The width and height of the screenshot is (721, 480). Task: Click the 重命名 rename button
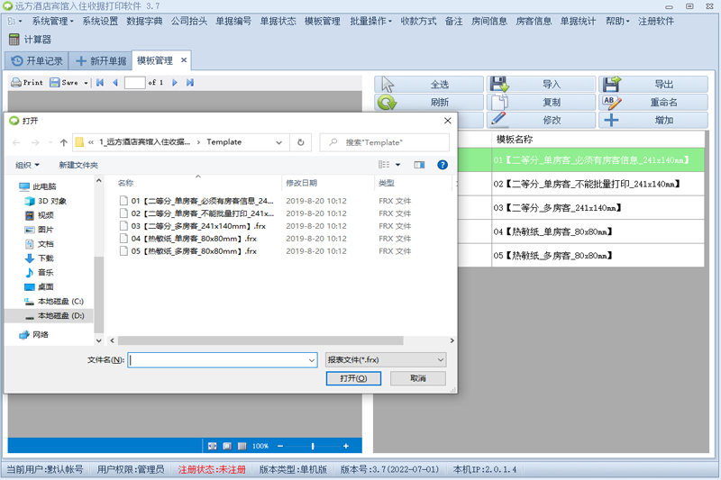tap(653, 102)
